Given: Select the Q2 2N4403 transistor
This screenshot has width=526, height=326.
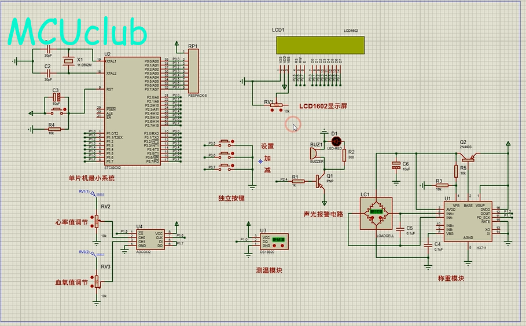Looking at the screenshot, I should click(468, 156).
